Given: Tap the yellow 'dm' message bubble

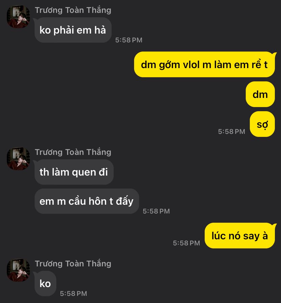Looking at the screenshot, I should coord(260,94).
